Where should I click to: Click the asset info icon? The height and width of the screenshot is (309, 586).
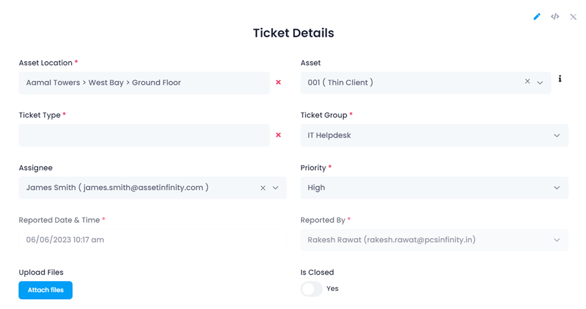point(560,79)
